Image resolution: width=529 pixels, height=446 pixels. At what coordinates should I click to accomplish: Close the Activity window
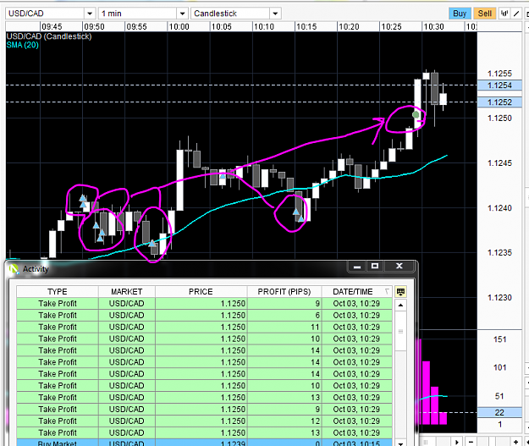tap(400, 267)
